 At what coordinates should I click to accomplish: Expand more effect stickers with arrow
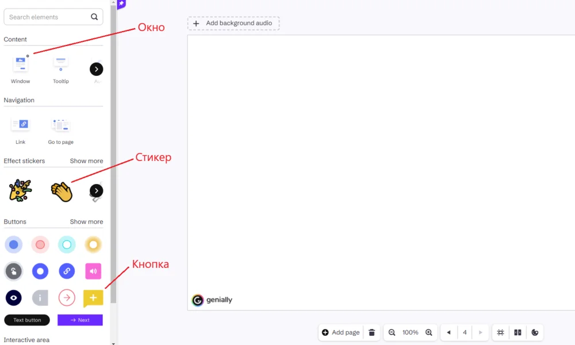click(97, 191)
